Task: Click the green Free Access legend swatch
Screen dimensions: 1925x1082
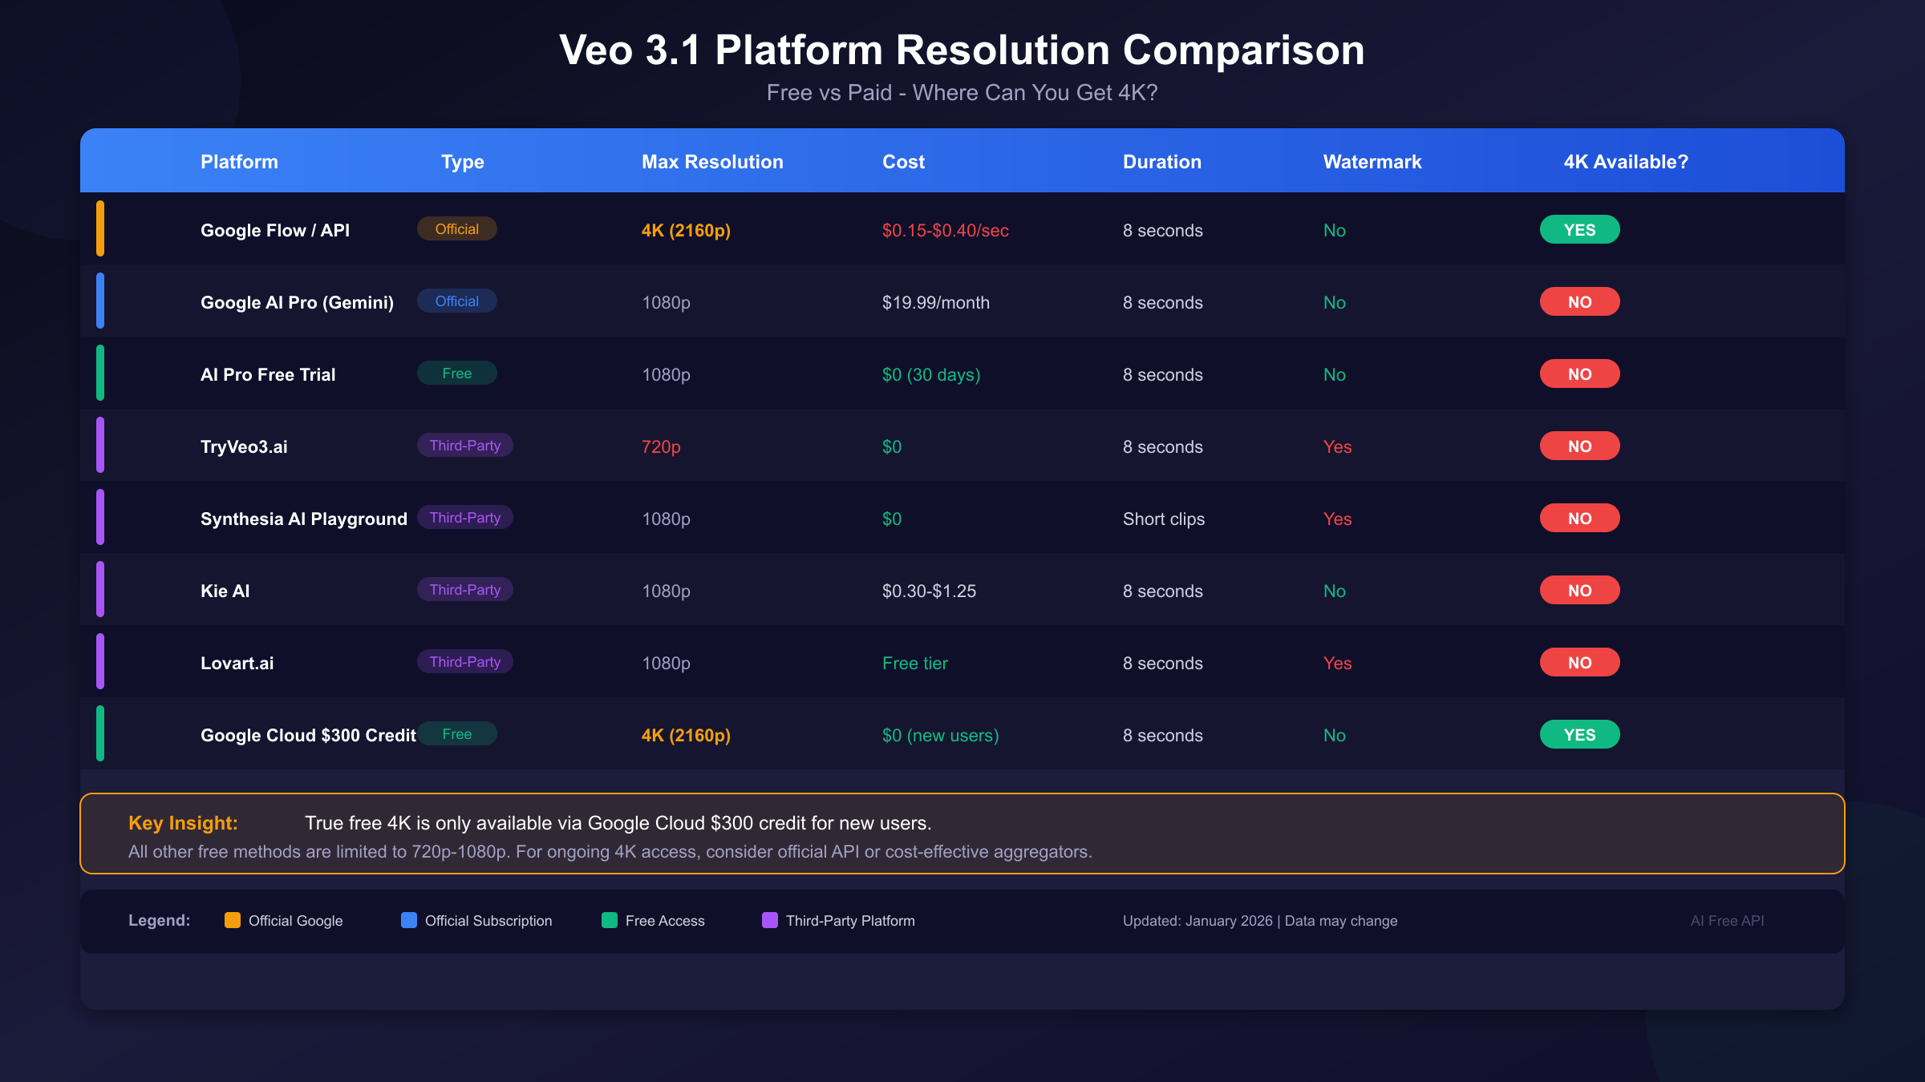Action: pos(610,920)
